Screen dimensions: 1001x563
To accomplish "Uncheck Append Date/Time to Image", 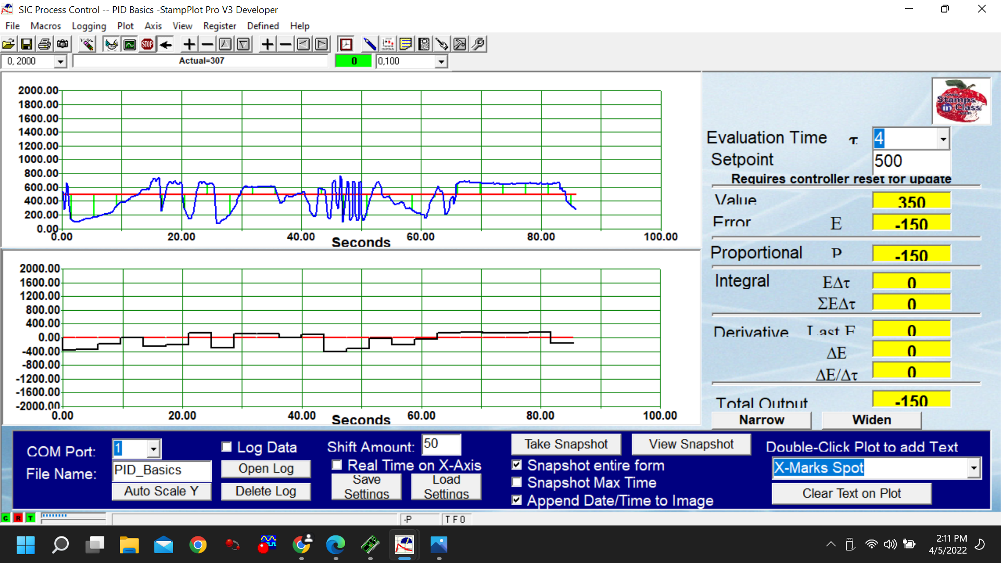I will pos(517,500).
